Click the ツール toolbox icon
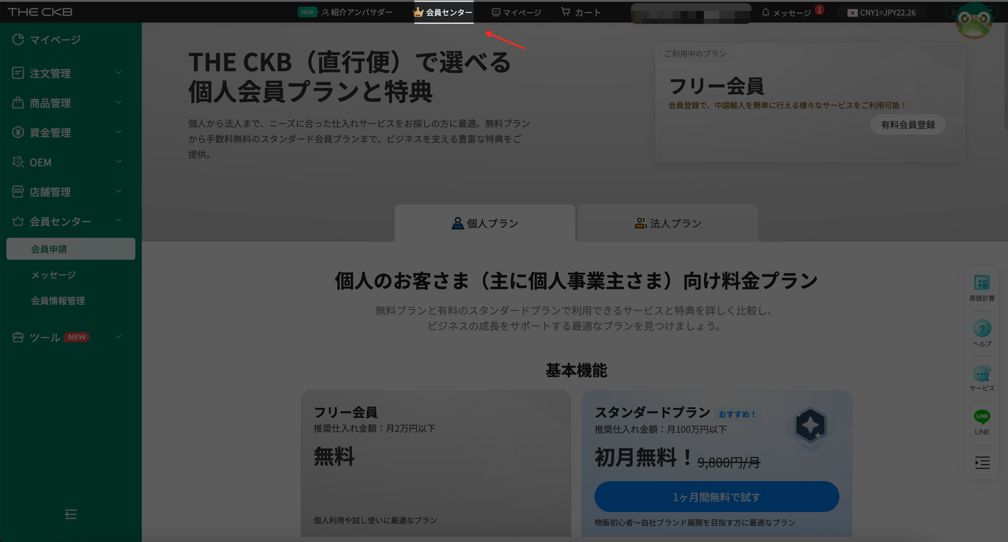The image size is (1008, 542). 18,337
